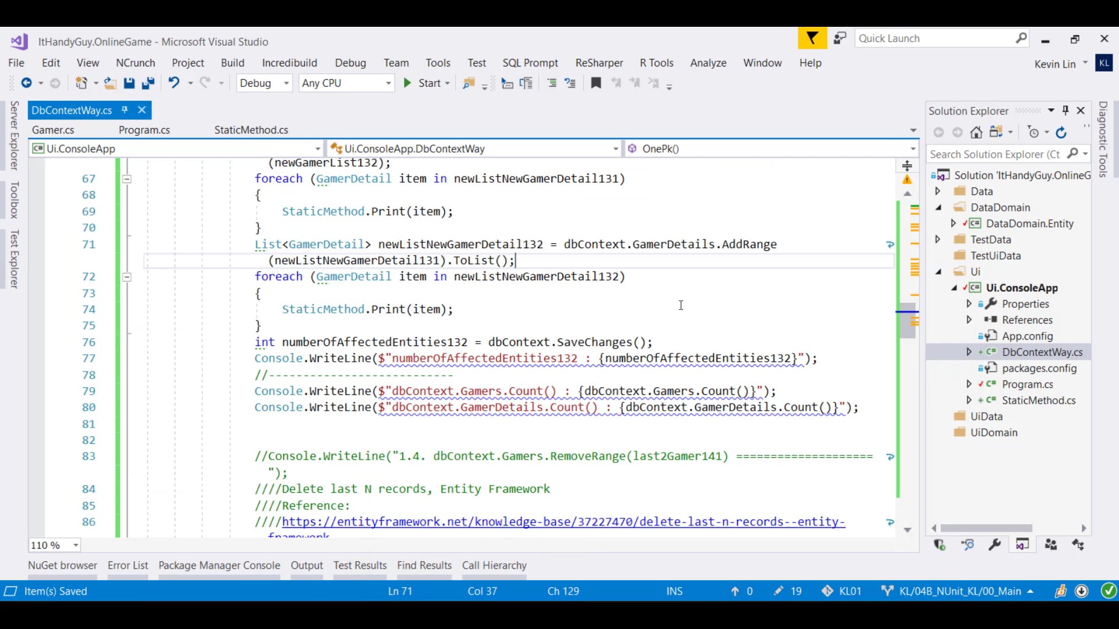Click the editor vertical scrollbar thumb
Screen dimensions: 1119x629
coord(907,320)
